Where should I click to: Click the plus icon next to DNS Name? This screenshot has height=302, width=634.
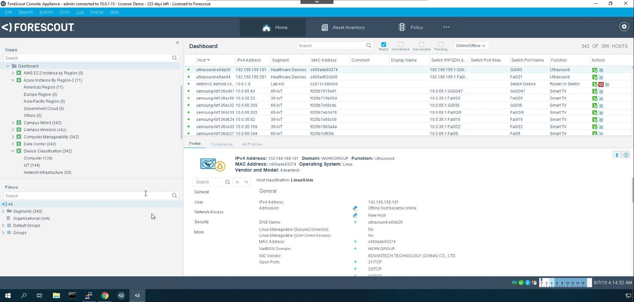[x=355, y=222]
